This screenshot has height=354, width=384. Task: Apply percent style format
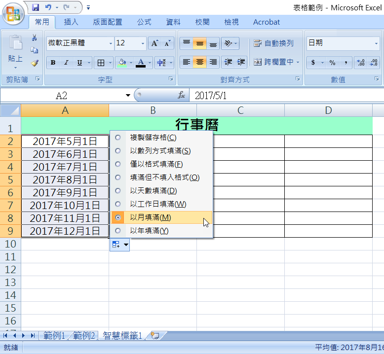click(x=332, y=63)
